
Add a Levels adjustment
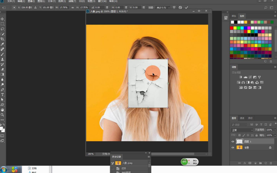coord(245,77)
